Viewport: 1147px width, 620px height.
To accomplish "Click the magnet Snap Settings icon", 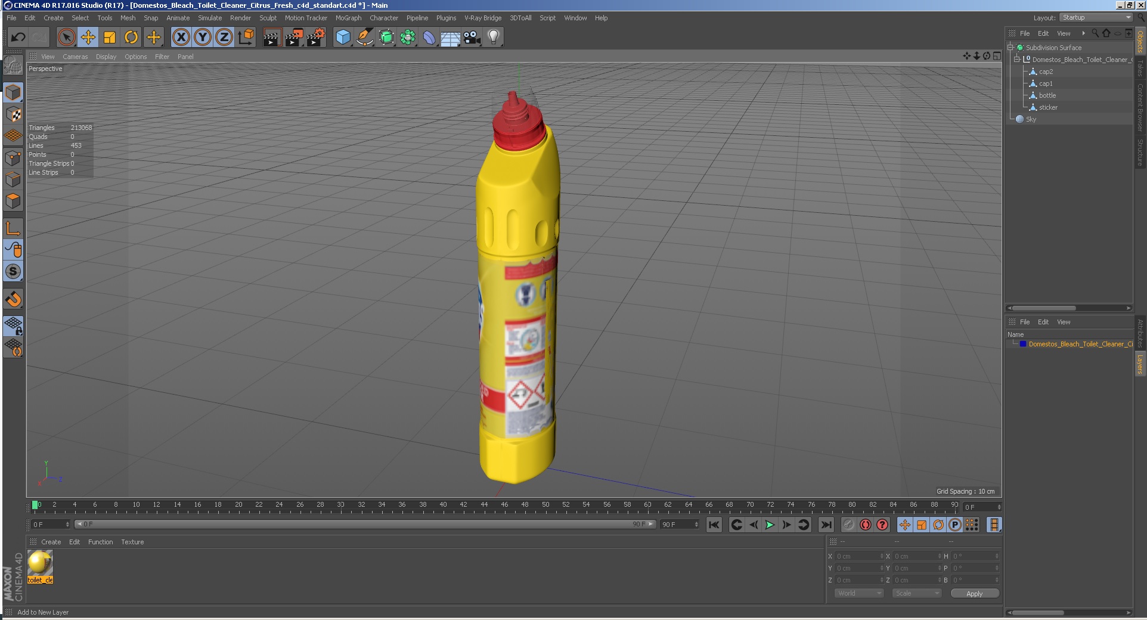I will tap(13, 299).
